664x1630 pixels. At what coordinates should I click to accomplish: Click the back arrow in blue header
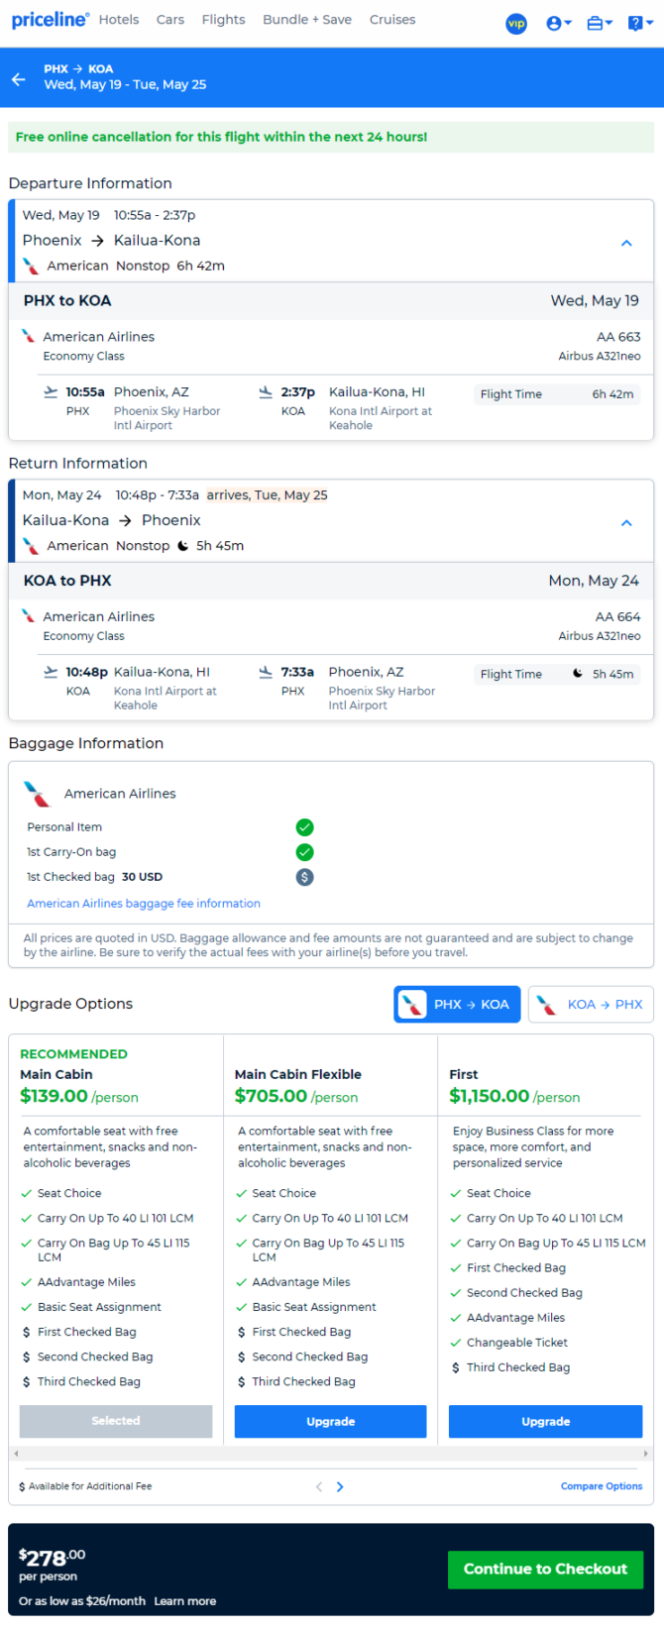click(x=19, y=78)
